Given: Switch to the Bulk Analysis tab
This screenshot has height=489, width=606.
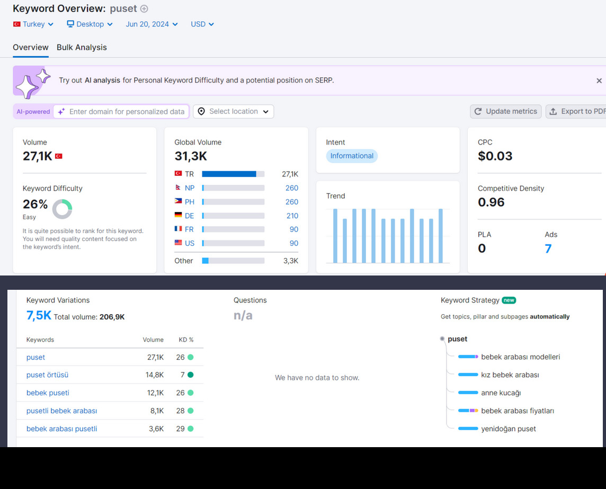Looking at the screenshot, I should [x=82, y=47].
